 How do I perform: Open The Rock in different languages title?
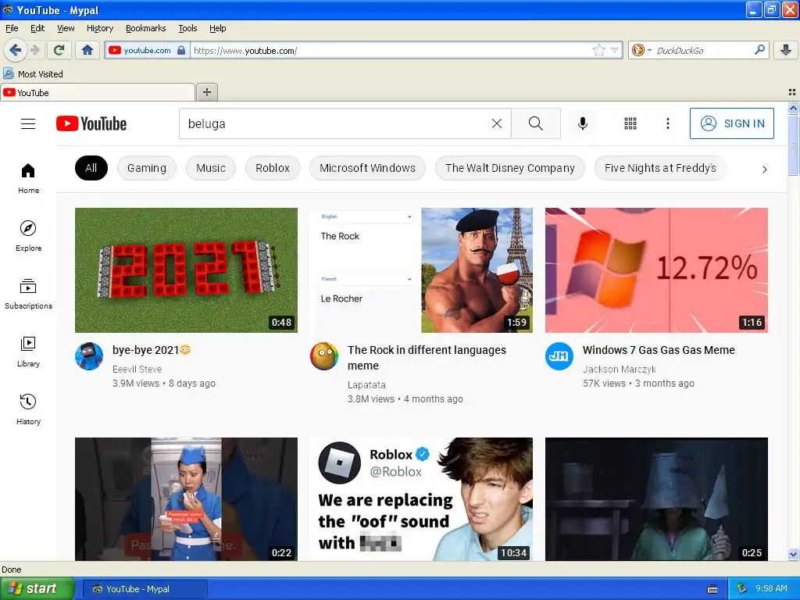[427, 358]
